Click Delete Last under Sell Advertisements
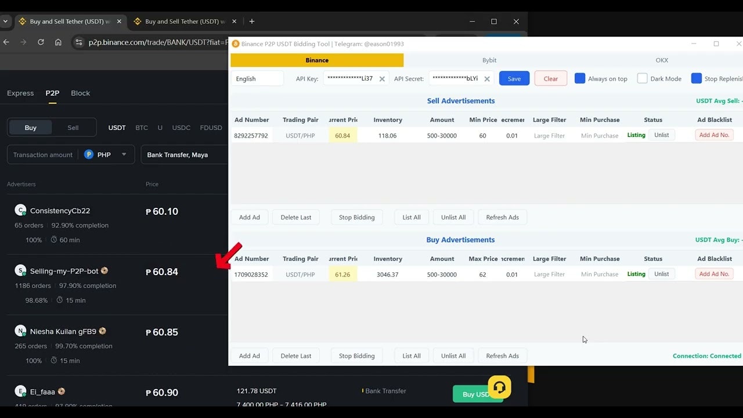The image size is (743, 418). (x=296, y=217)
